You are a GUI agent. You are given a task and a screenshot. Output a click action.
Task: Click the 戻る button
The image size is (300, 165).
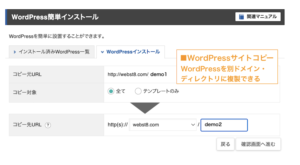point(225,144)
